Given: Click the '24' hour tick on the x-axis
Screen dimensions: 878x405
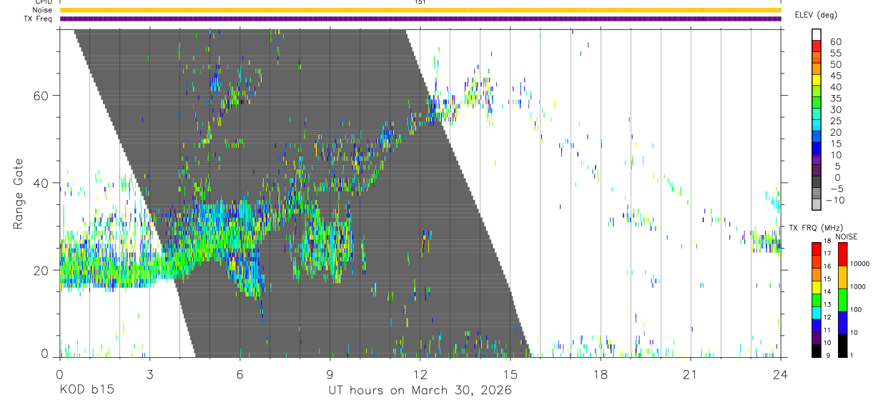Looking at the screenshot, I should point(781,374).
